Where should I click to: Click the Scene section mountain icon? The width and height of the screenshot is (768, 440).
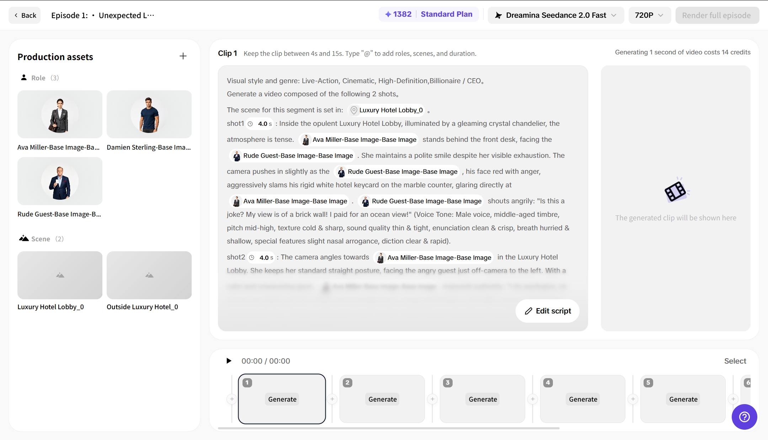click(24, 238)
